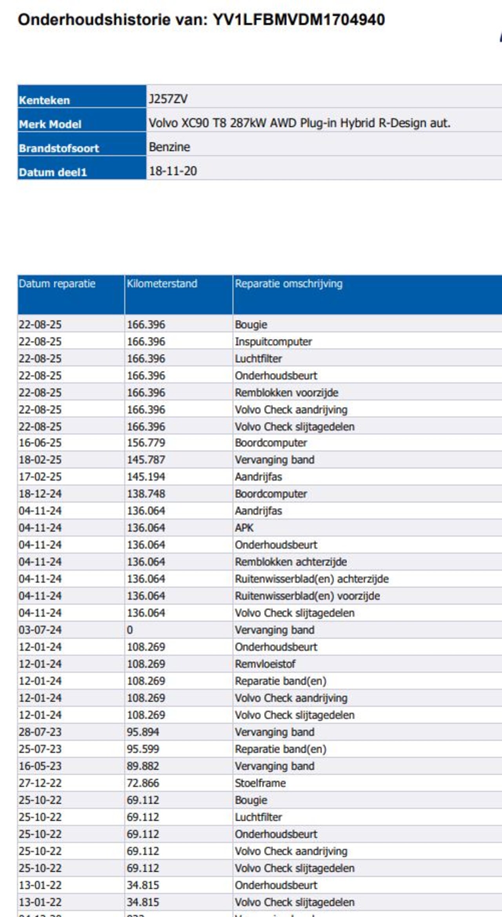
Task: Click the Reparatie omschrijving column header
Action: (x=289, y=284)
